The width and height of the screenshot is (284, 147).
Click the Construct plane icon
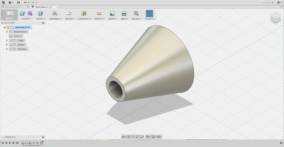[84, 14]
